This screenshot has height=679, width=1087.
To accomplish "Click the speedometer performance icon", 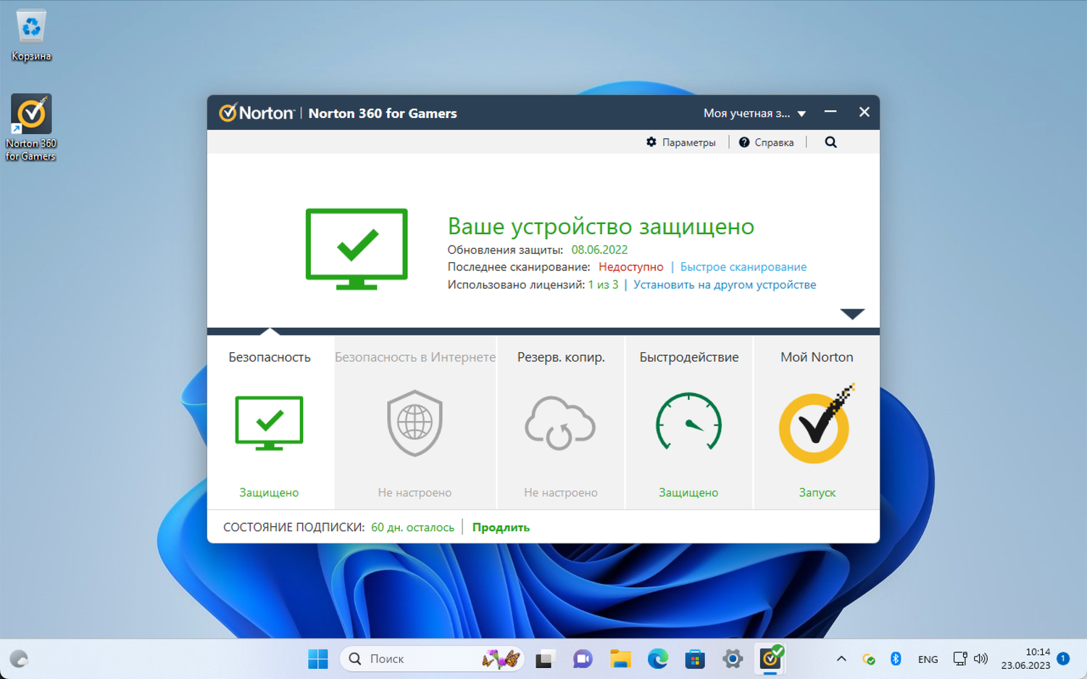I will pyautogui.click(x=688, y=422).
